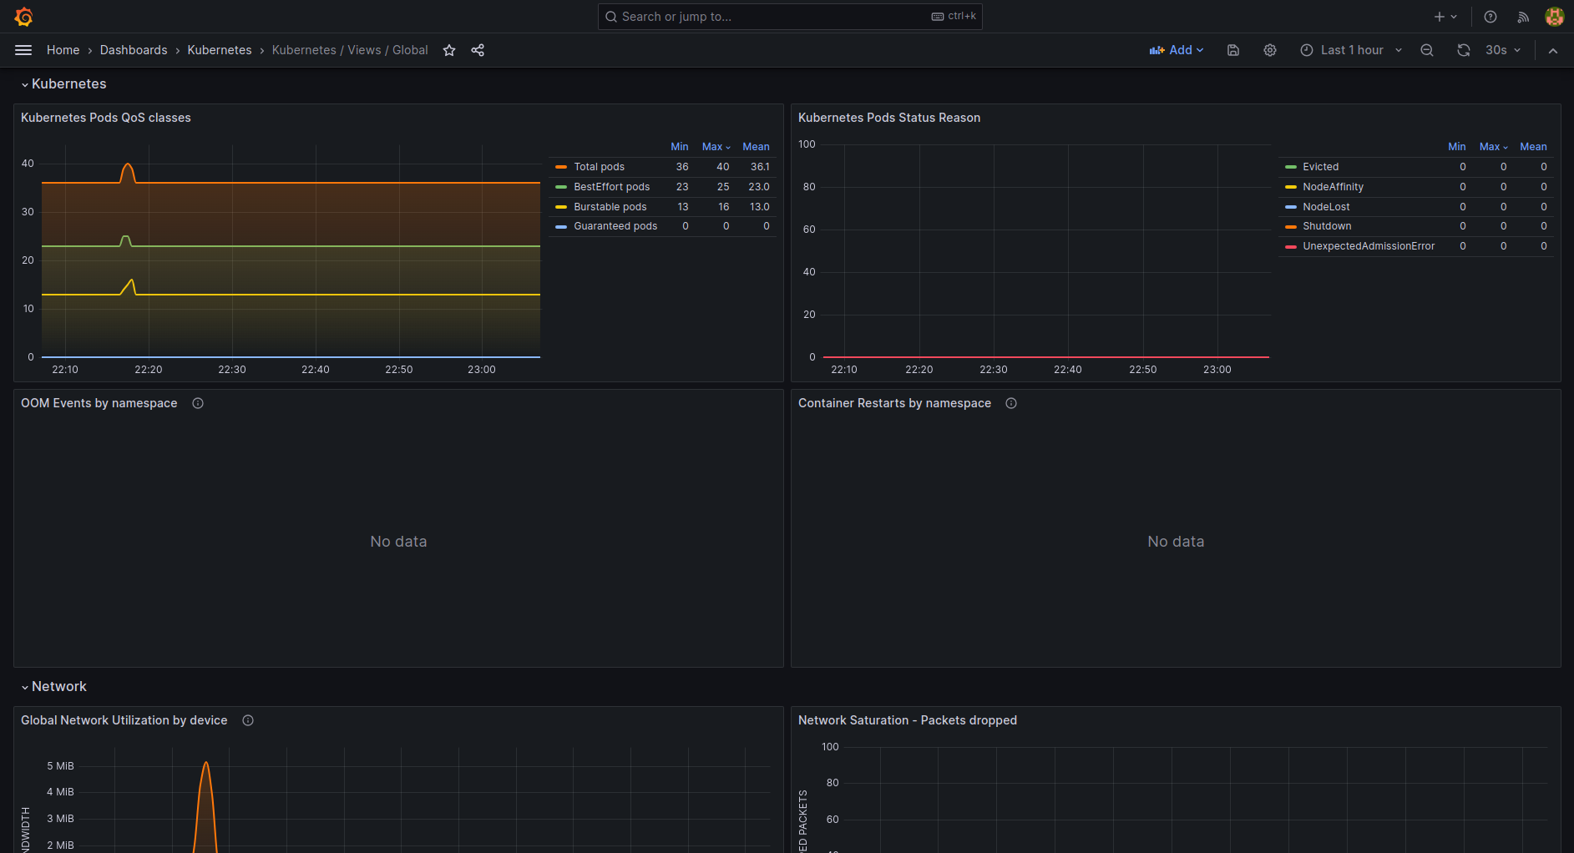Toggle Total pods series visibility

click(599, 167)
